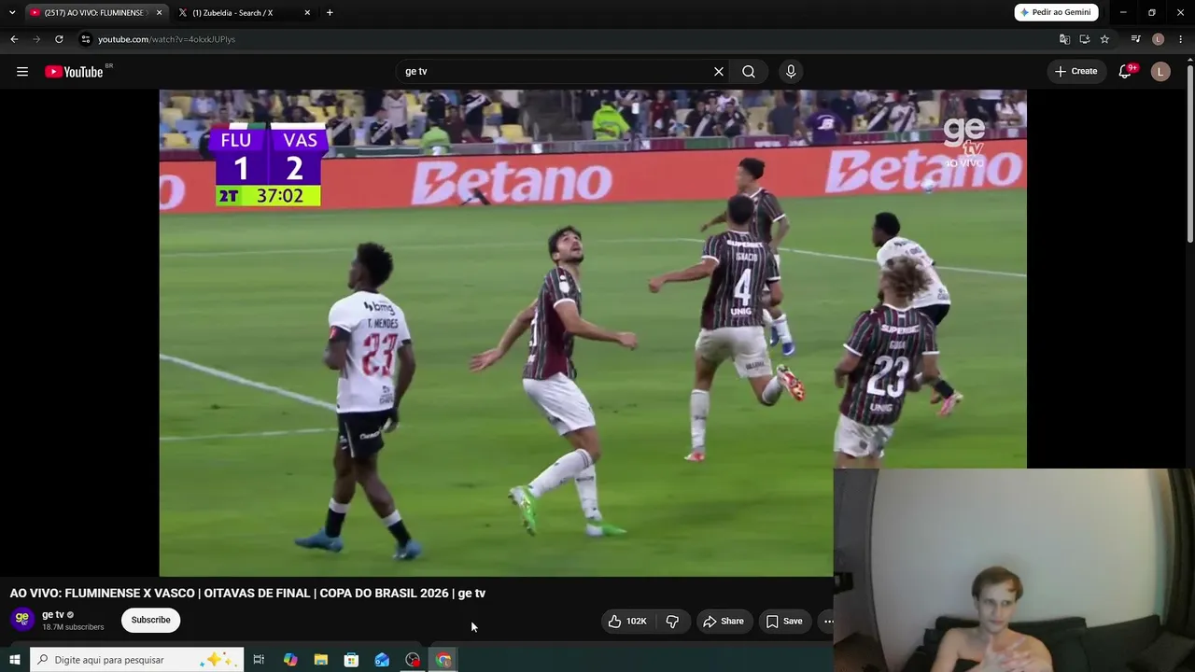Click the YouTube search magnifier button

pyautogui.click(x=749, y=72)
